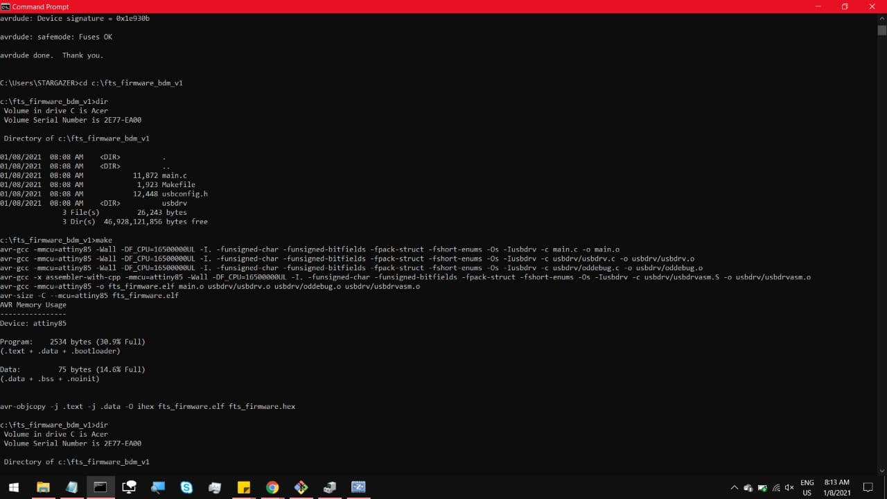Screen dimensions: 887x499
Task: Click the Command Prompt window title text
Action: click(x=42, y=6)
